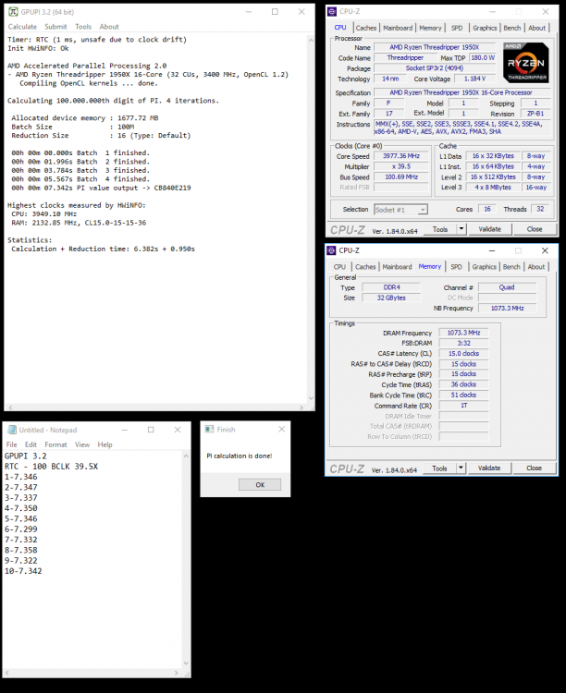Click Close button in lower CPU-Z
Screen dimensions: 566x693
(x=534, y=468)
